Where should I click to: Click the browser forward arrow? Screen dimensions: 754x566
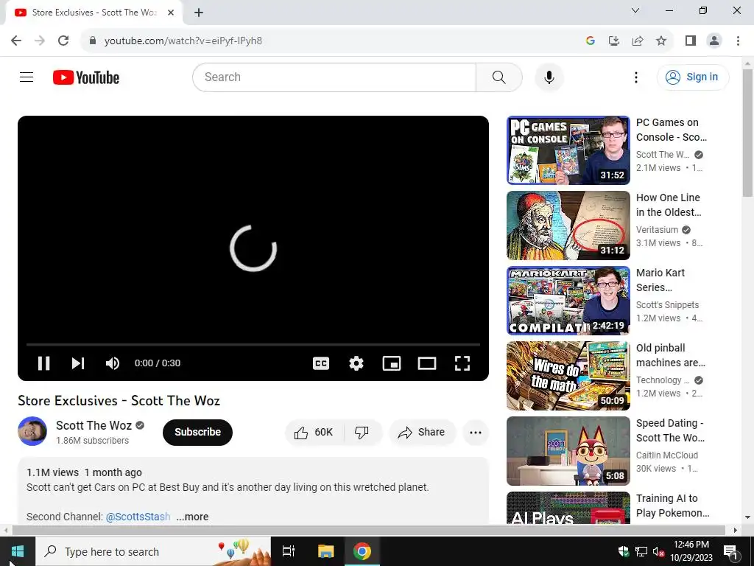[x=40, y=41]
